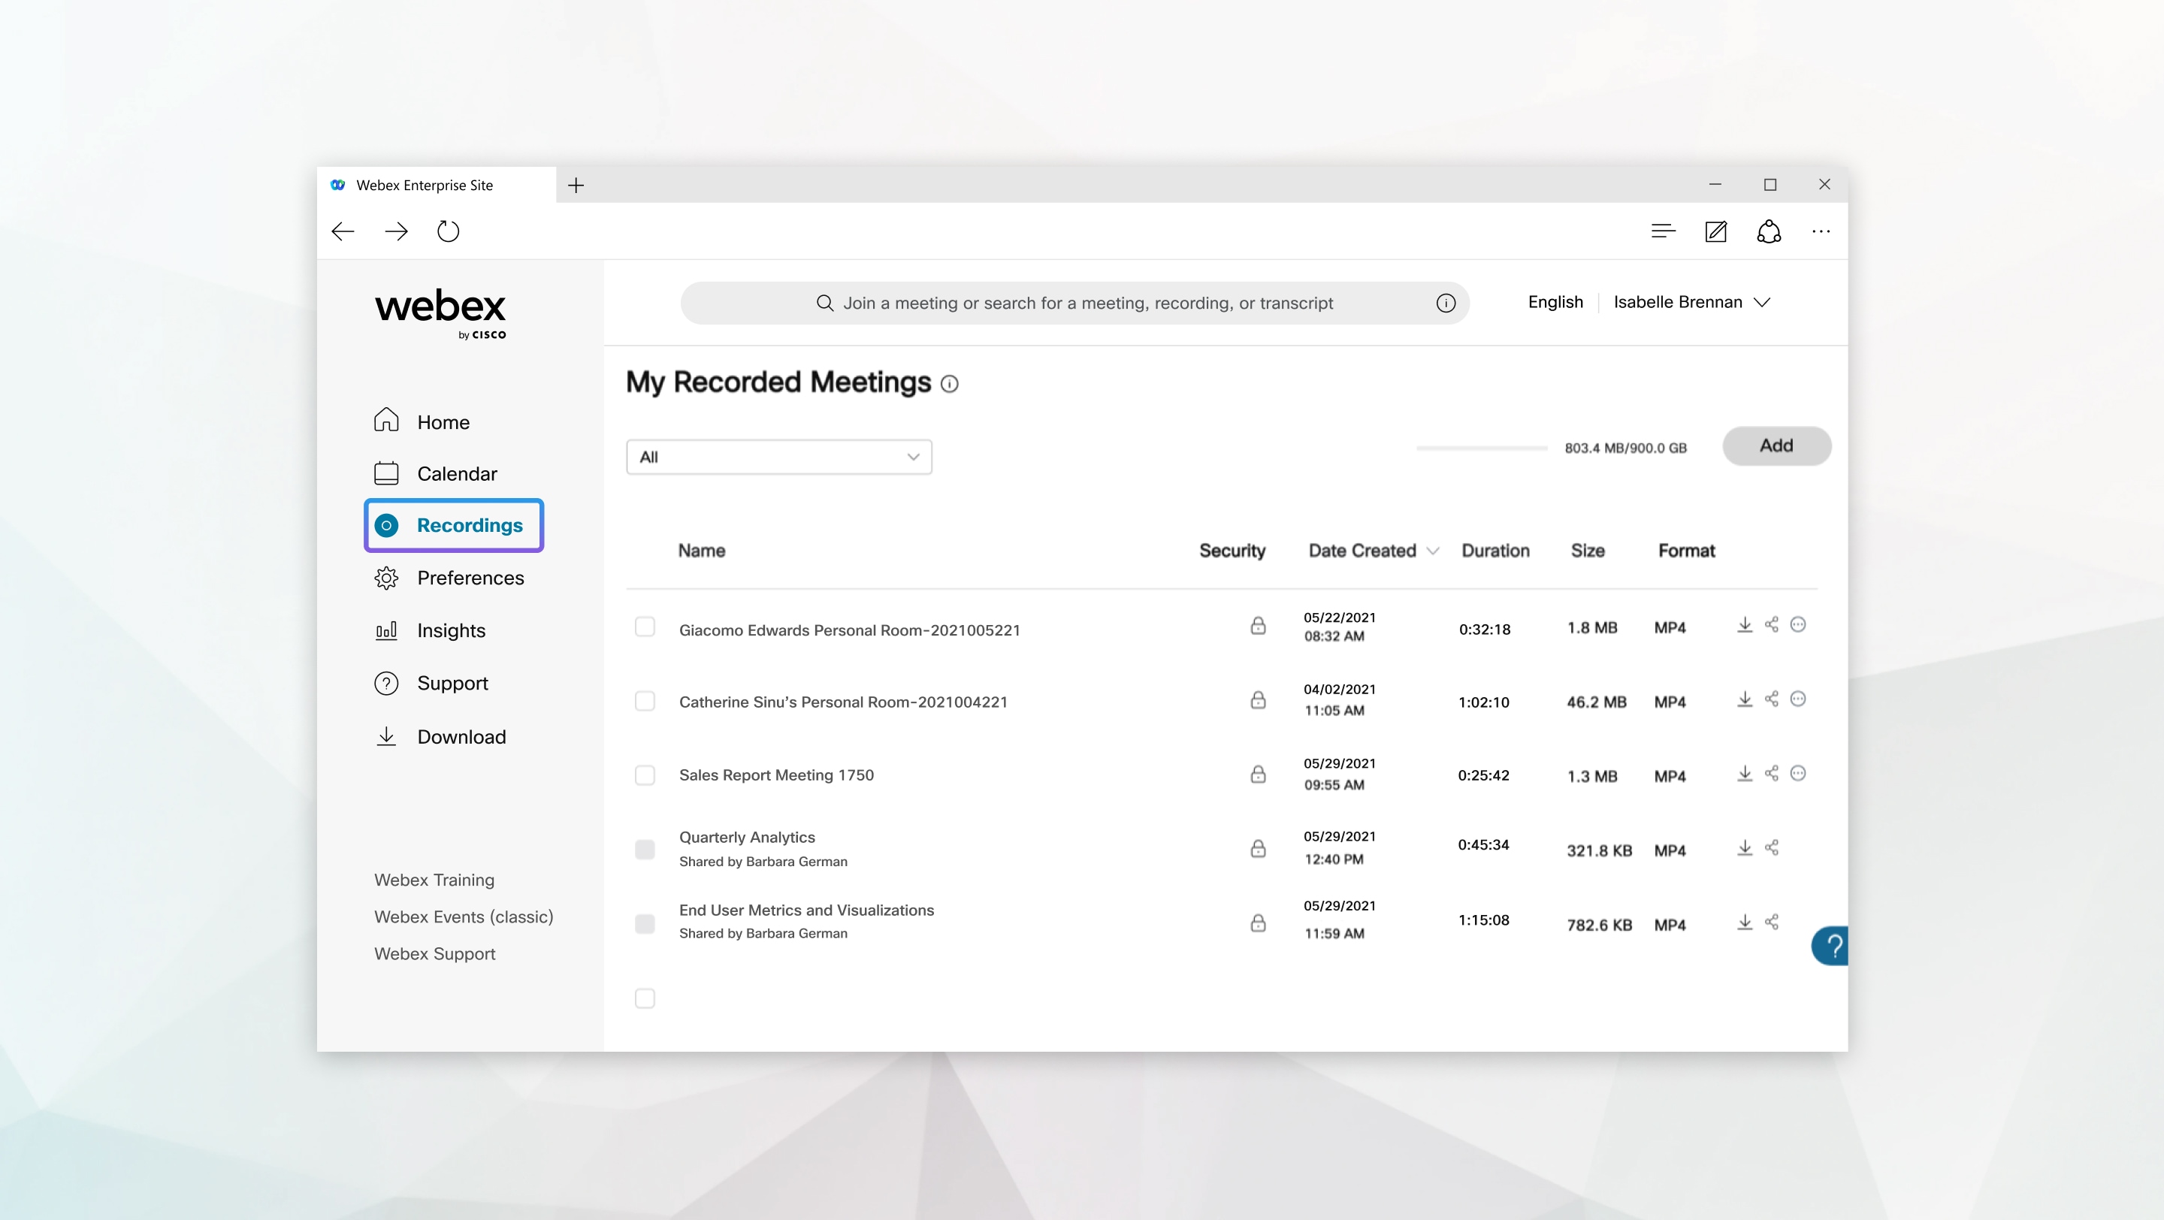Expand the Isabelle Brennan account menu
The height and width of the screenshot is (1220, 2164).
(x=1694, y=301)
